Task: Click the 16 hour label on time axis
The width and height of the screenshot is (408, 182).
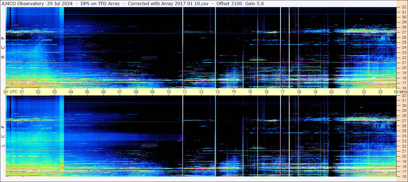Action: coord(266,92)
